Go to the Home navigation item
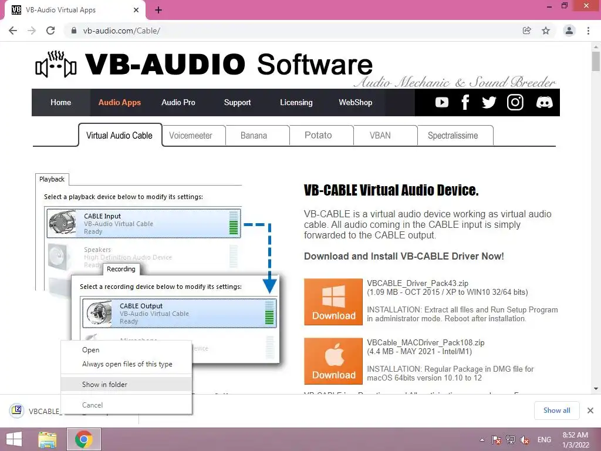 coord(61,102)
